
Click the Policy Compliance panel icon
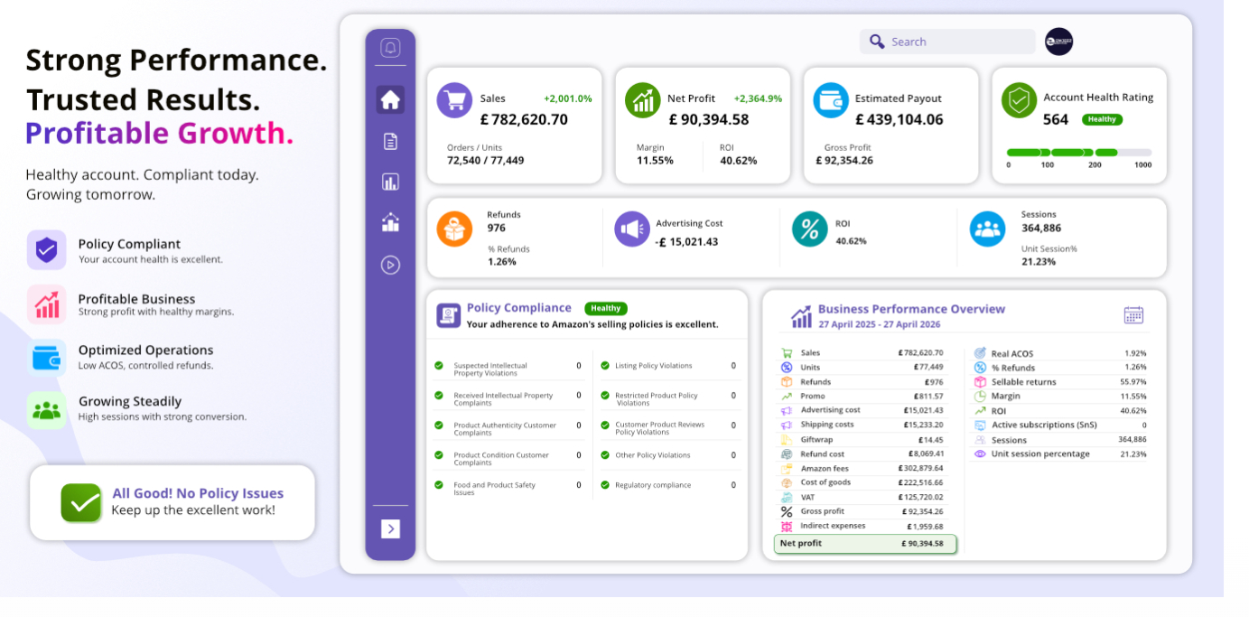(449, 315)
